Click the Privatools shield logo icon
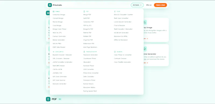The width and height of the screenshot is (215, 104). coord(50,5)
